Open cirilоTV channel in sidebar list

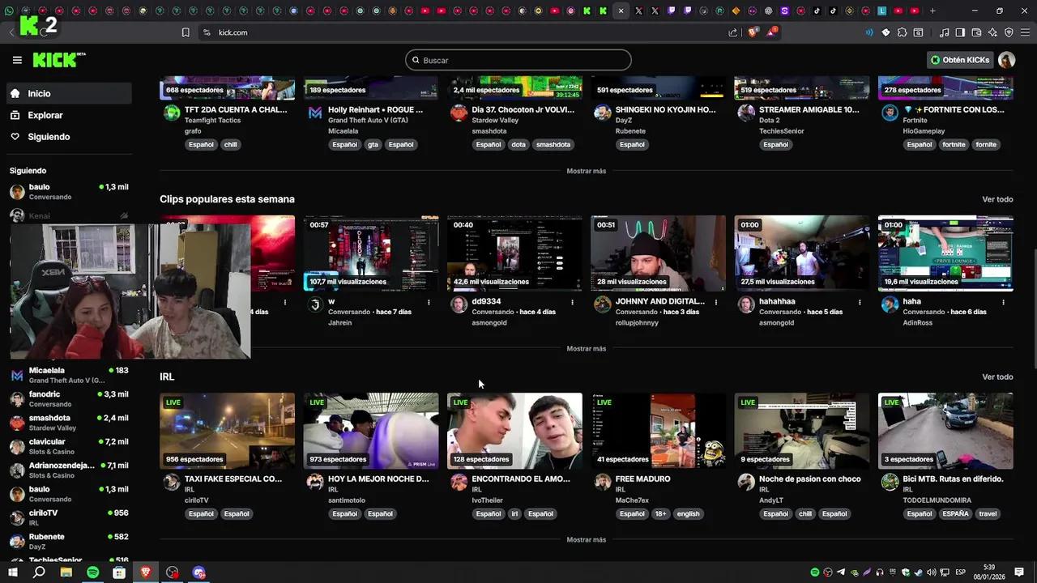pos(70,517)
